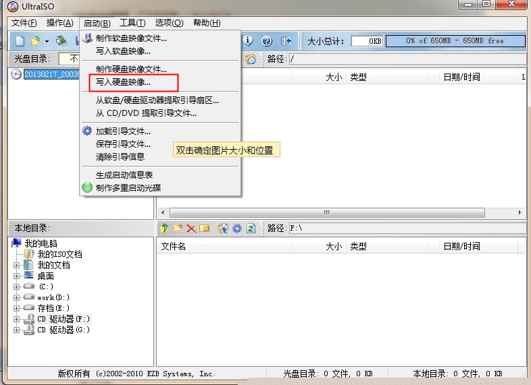Screen dimensions: 531x385
Task: Click the yellow note rename icon
Action: pos(205,229)
